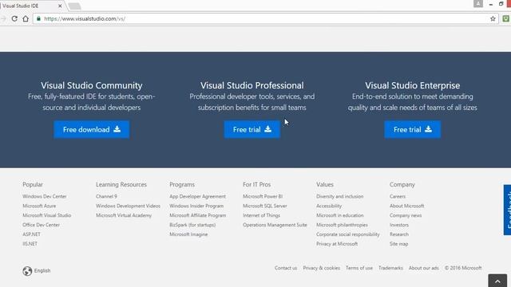Start Visual Studio Enterprise free trial

pyautogui.click(x=412, y=129)
